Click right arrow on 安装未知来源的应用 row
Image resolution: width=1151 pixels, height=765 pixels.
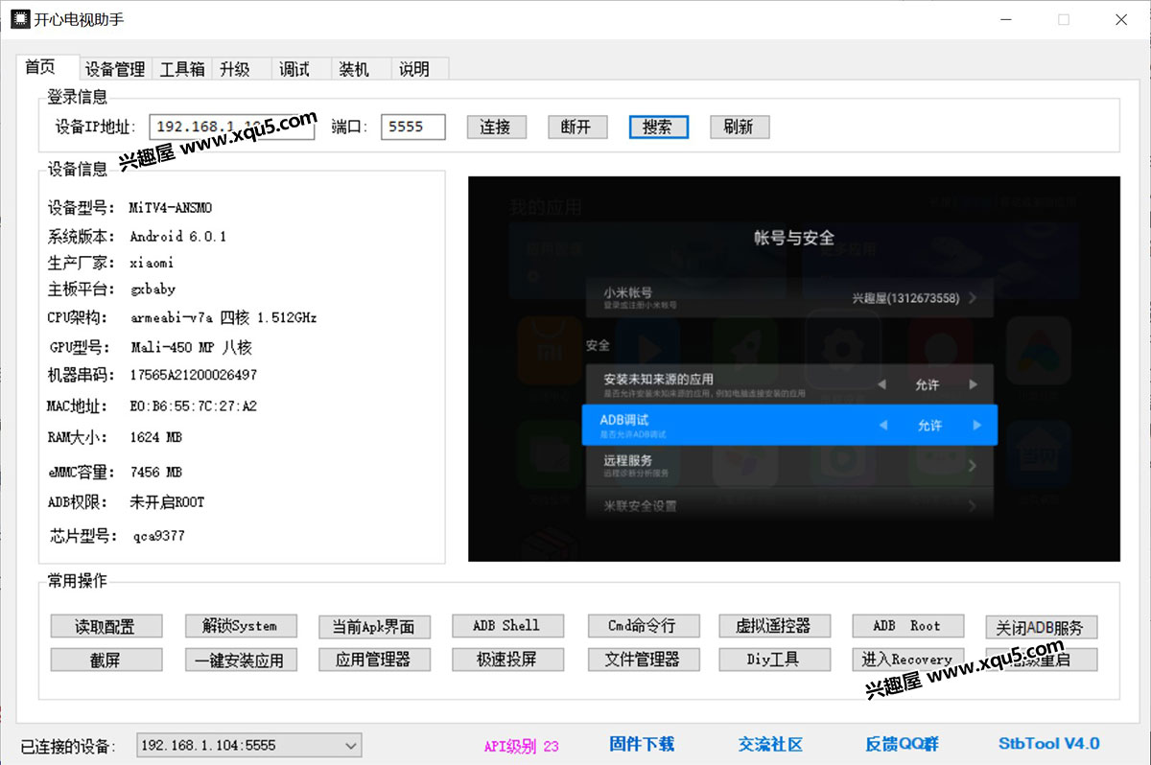pyautogui.click(x=974, y=384)
